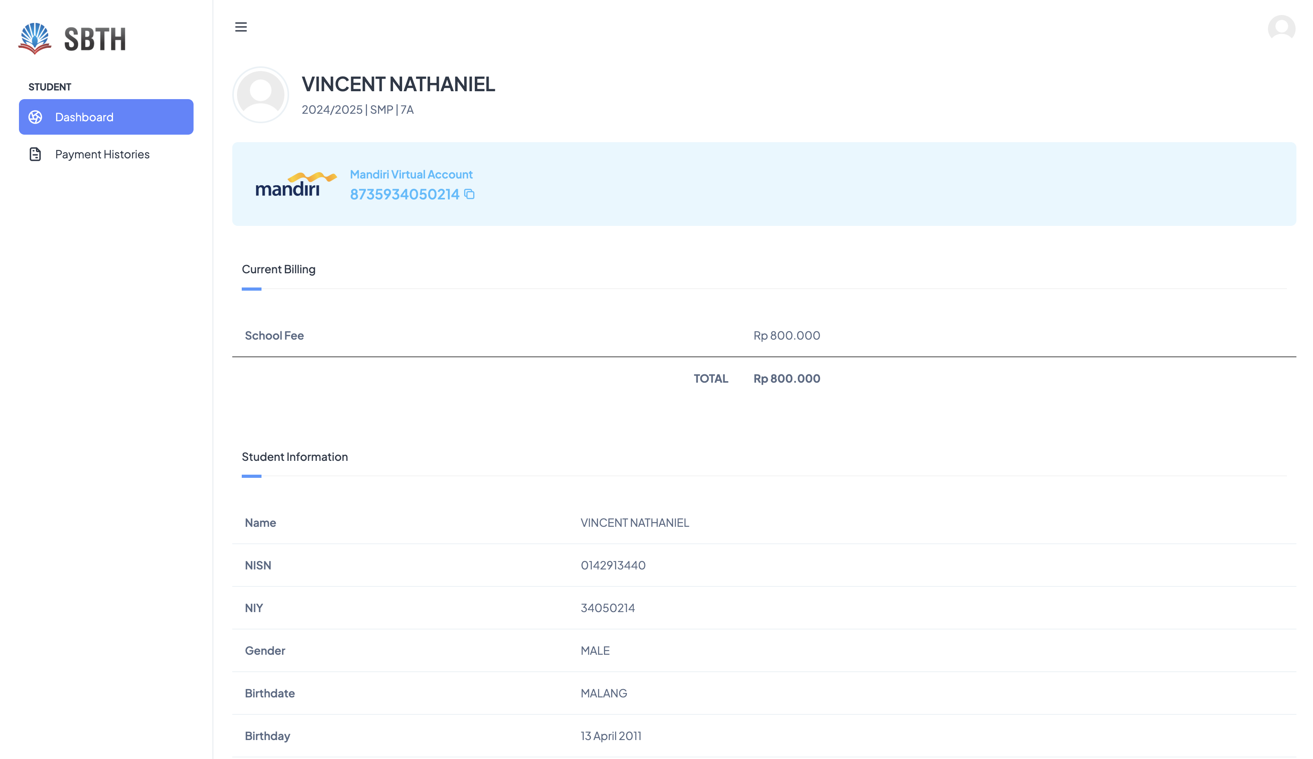The width and height of the screenshot is (1313, 759).
Task: Click the Dashboard aperture icon in sidebar
Action: [x=36, y=117]
